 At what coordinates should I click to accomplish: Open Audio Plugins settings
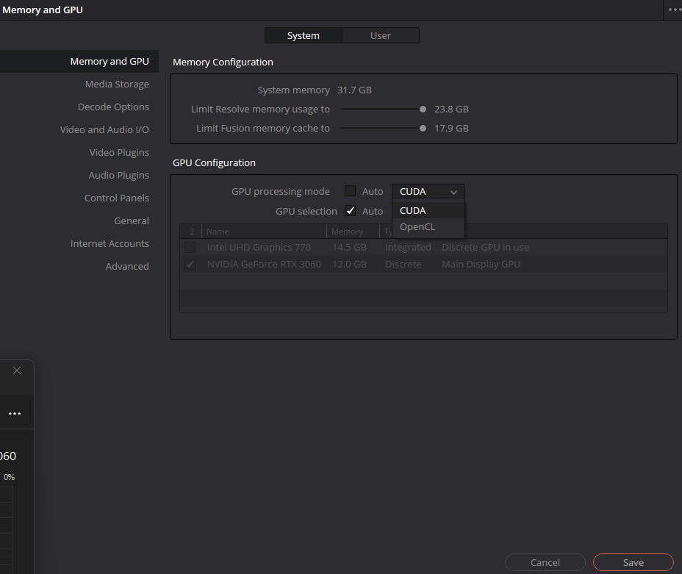pyautogui.click(x=119, y=175)
